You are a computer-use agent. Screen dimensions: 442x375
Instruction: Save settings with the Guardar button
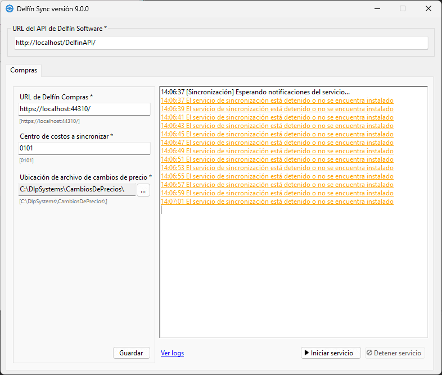tap(132, 353)
